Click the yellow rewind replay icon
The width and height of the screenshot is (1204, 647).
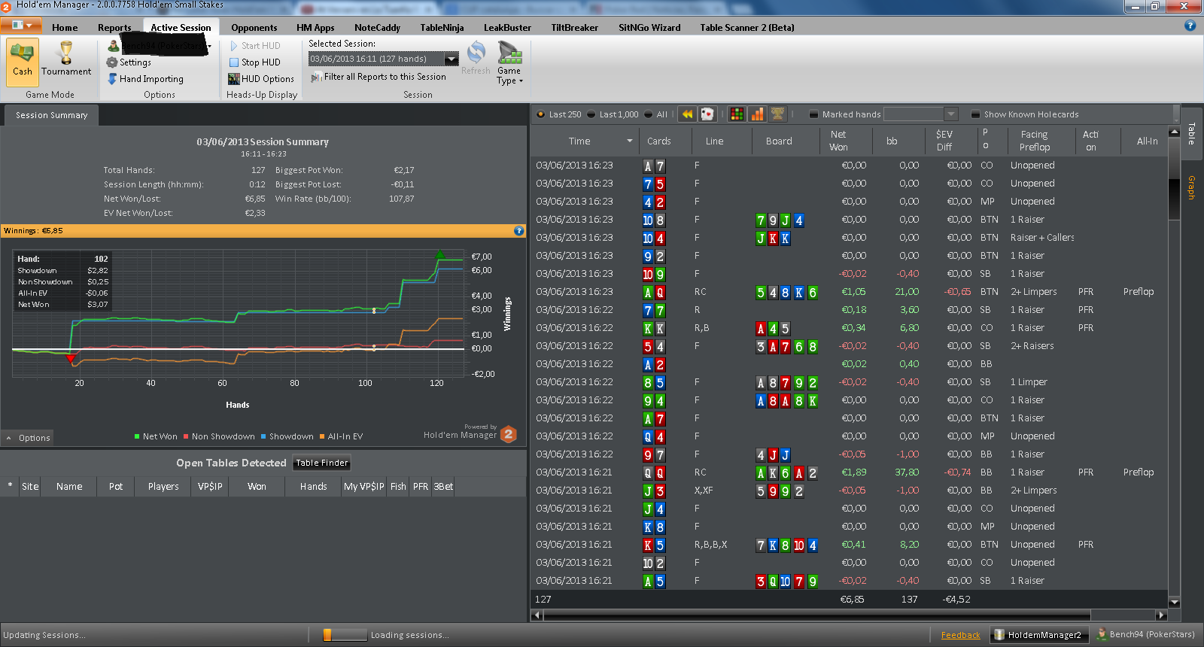(x=687, y=114)
